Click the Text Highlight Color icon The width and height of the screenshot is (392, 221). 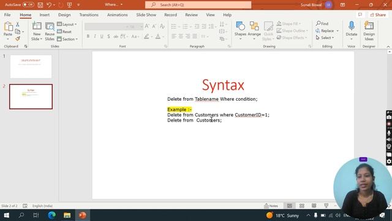[x=146, y=37]
